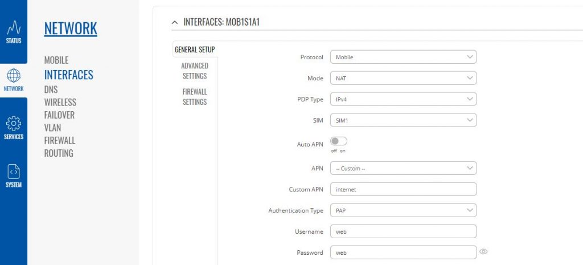Go to the Mobile network page
The width and height of the screenshot is (583, 265).
click(56, 60)
